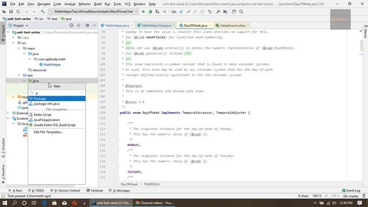Open Settings via the wrench icon
This screenshot has height=207, width=368.
pyautogui.click(x=218, y=11)
